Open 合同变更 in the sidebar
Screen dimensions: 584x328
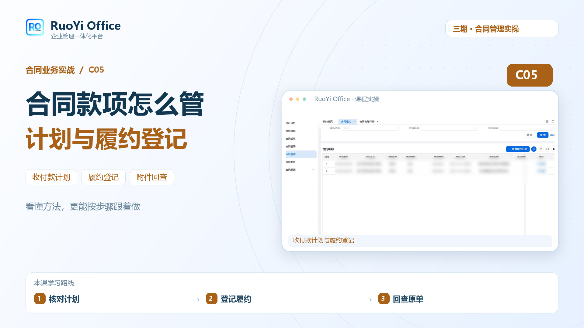(290, 162)
